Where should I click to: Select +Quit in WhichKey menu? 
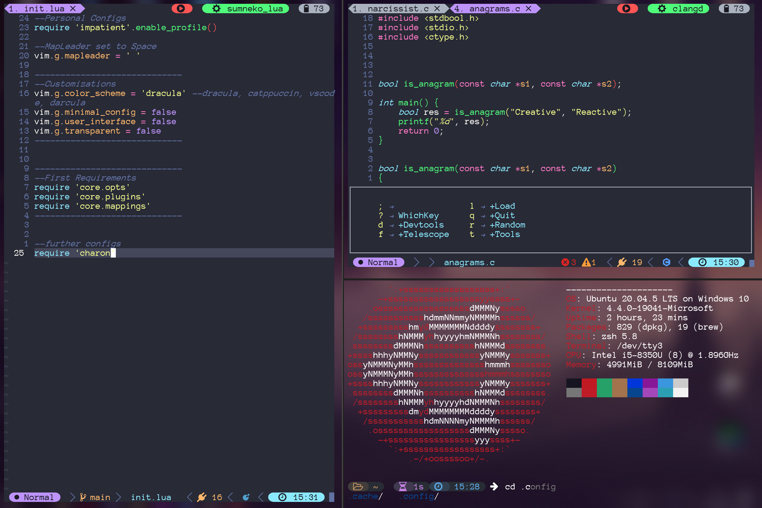pyautogui.click(x=502, y=215)
